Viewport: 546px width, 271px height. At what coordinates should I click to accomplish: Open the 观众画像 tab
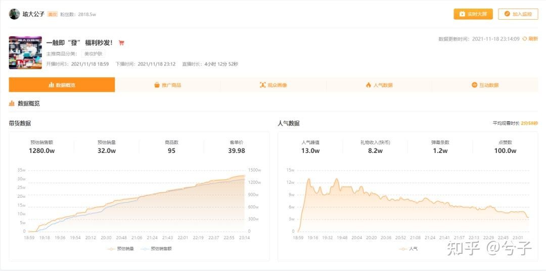[x=274, y=85]
